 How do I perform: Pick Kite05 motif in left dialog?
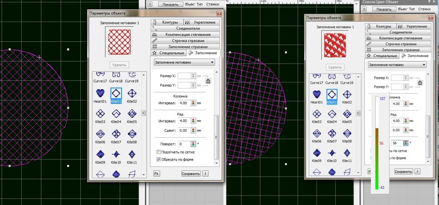[132, 114]
